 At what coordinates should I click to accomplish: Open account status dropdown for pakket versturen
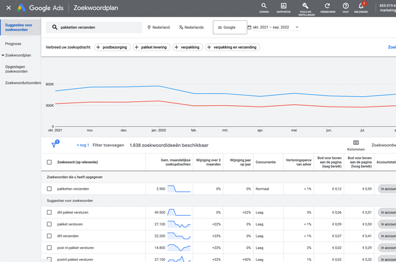click(387, 224)
